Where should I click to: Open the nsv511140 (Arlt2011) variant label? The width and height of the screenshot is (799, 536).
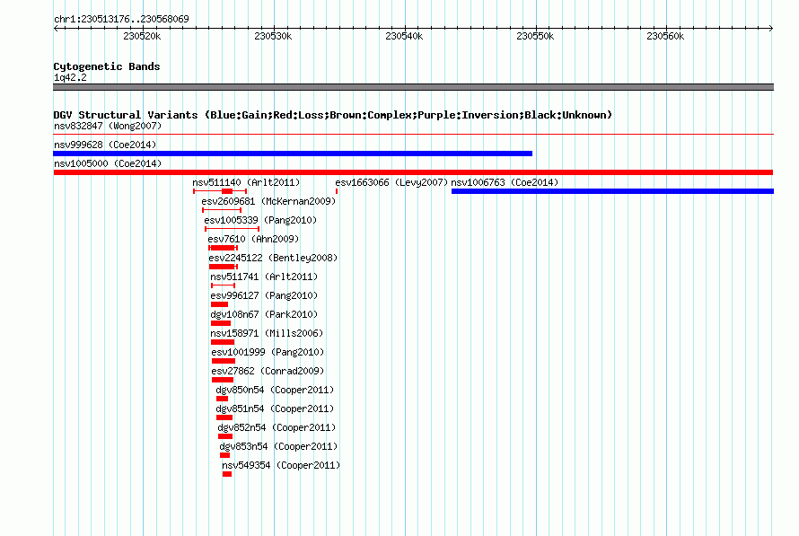(246, 182)
